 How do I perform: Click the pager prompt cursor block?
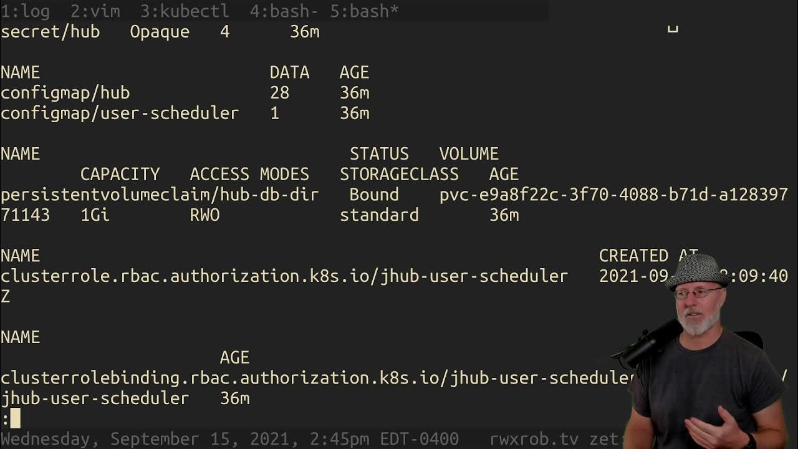point(15,418)
